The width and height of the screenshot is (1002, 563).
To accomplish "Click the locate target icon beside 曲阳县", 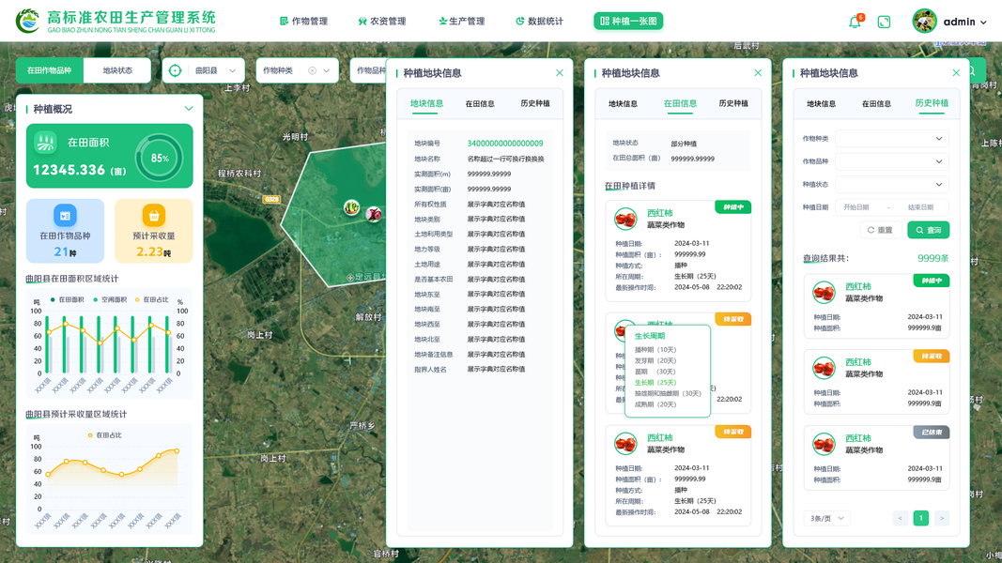I will coord(175,71).
